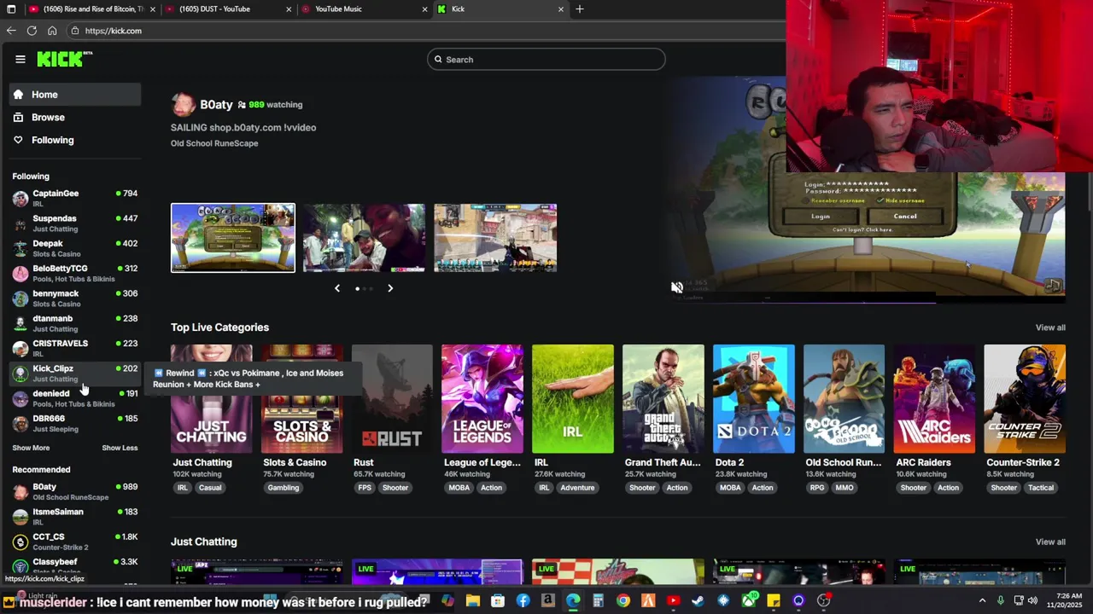Click Adventure tag under IRL

[x=577, y=488]
